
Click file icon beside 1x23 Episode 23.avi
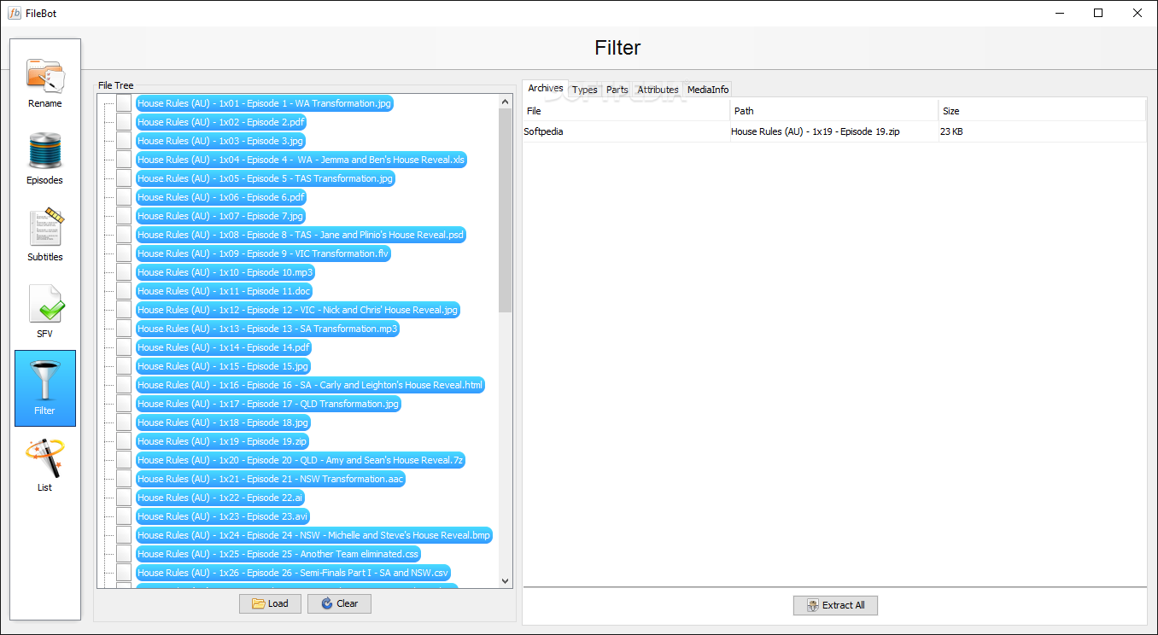[x=124, y=516]
